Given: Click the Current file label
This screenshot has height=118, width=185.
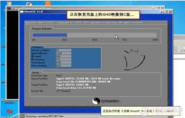Looking at the screenshot, I should tap(37, 91).
